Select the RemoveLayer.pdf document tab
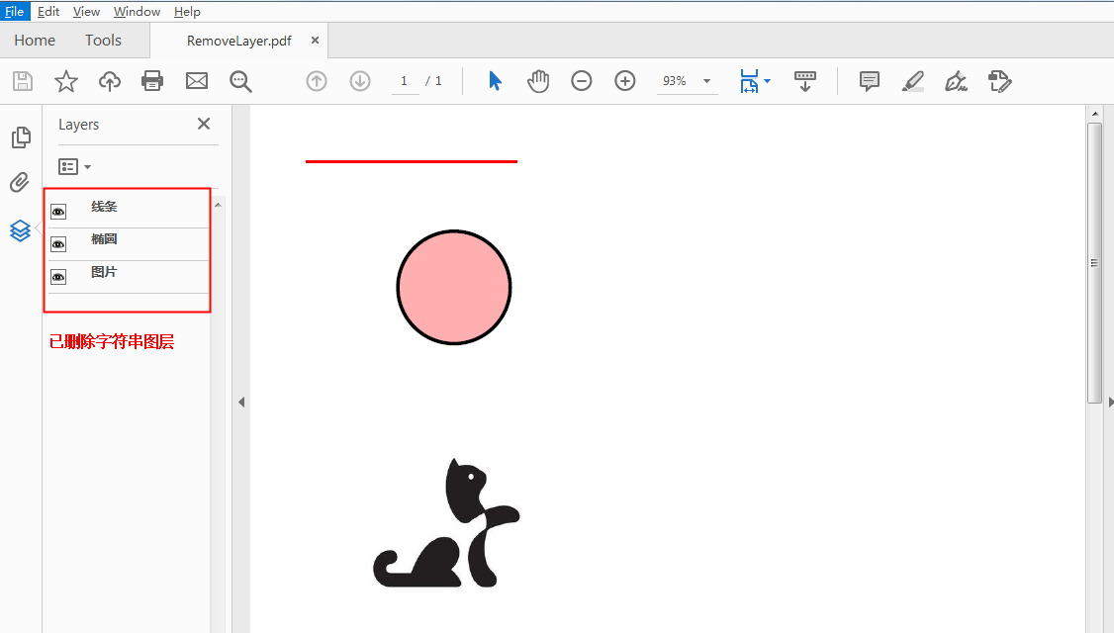This screenshot has height=633, width=1114. [x=238, y=41]
